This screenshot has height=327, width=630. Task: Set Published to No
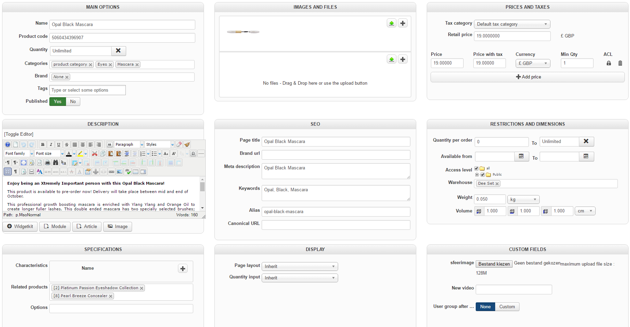73,102
